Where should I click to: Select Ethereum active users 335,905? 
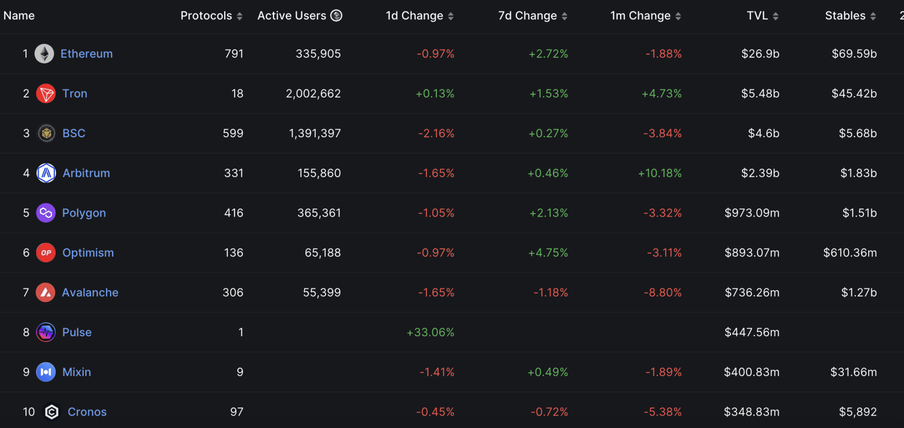point(318,54)
